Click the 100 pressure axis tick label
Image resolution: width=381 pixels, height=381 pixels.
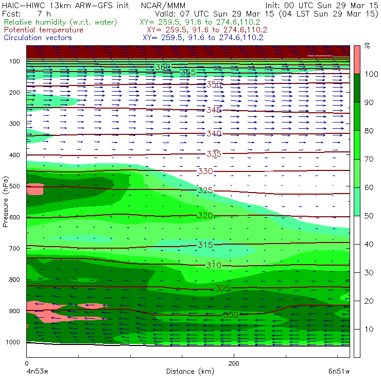click(x=14, y=61)
